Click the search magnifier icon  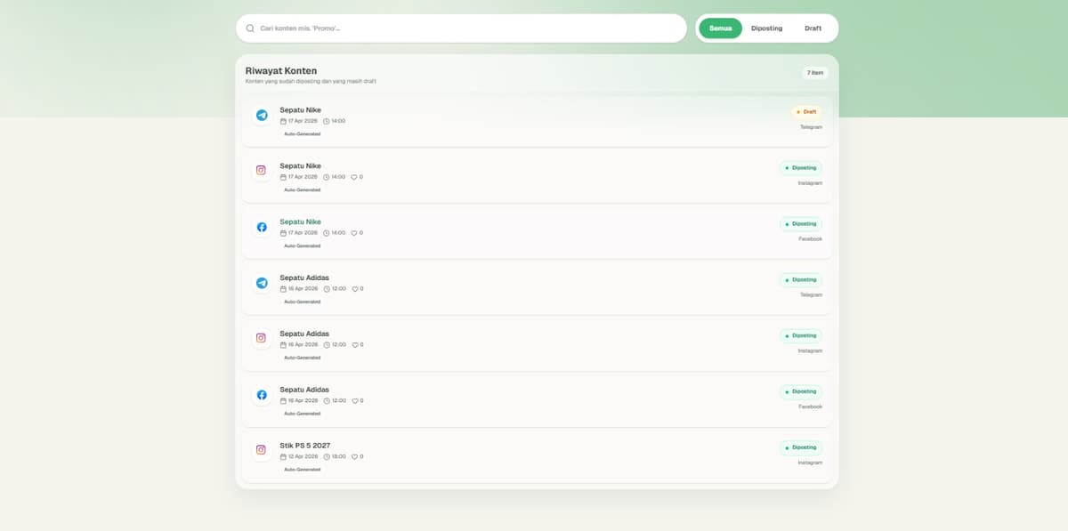pos(250,28)
